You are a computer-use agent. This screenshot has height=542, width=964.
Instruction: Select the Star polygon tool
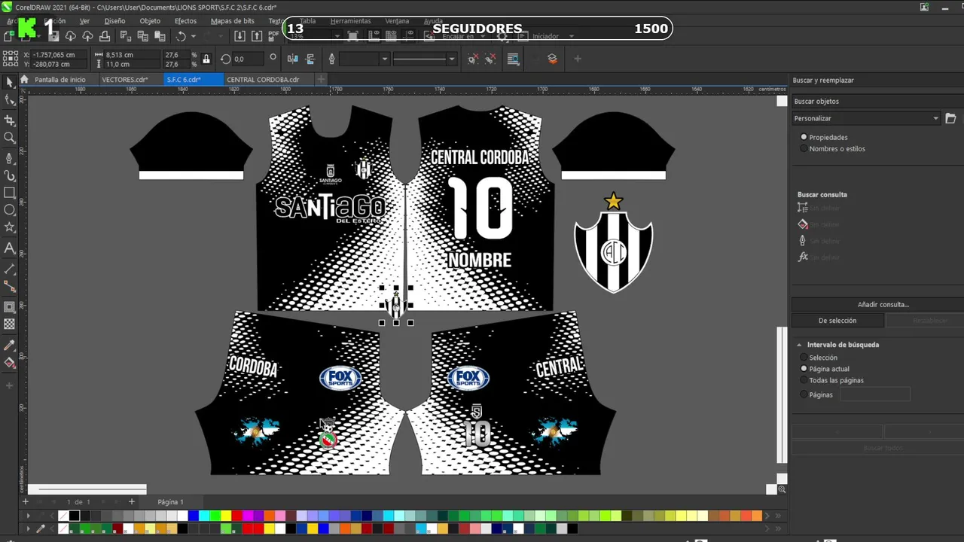(x=9, y=228)
